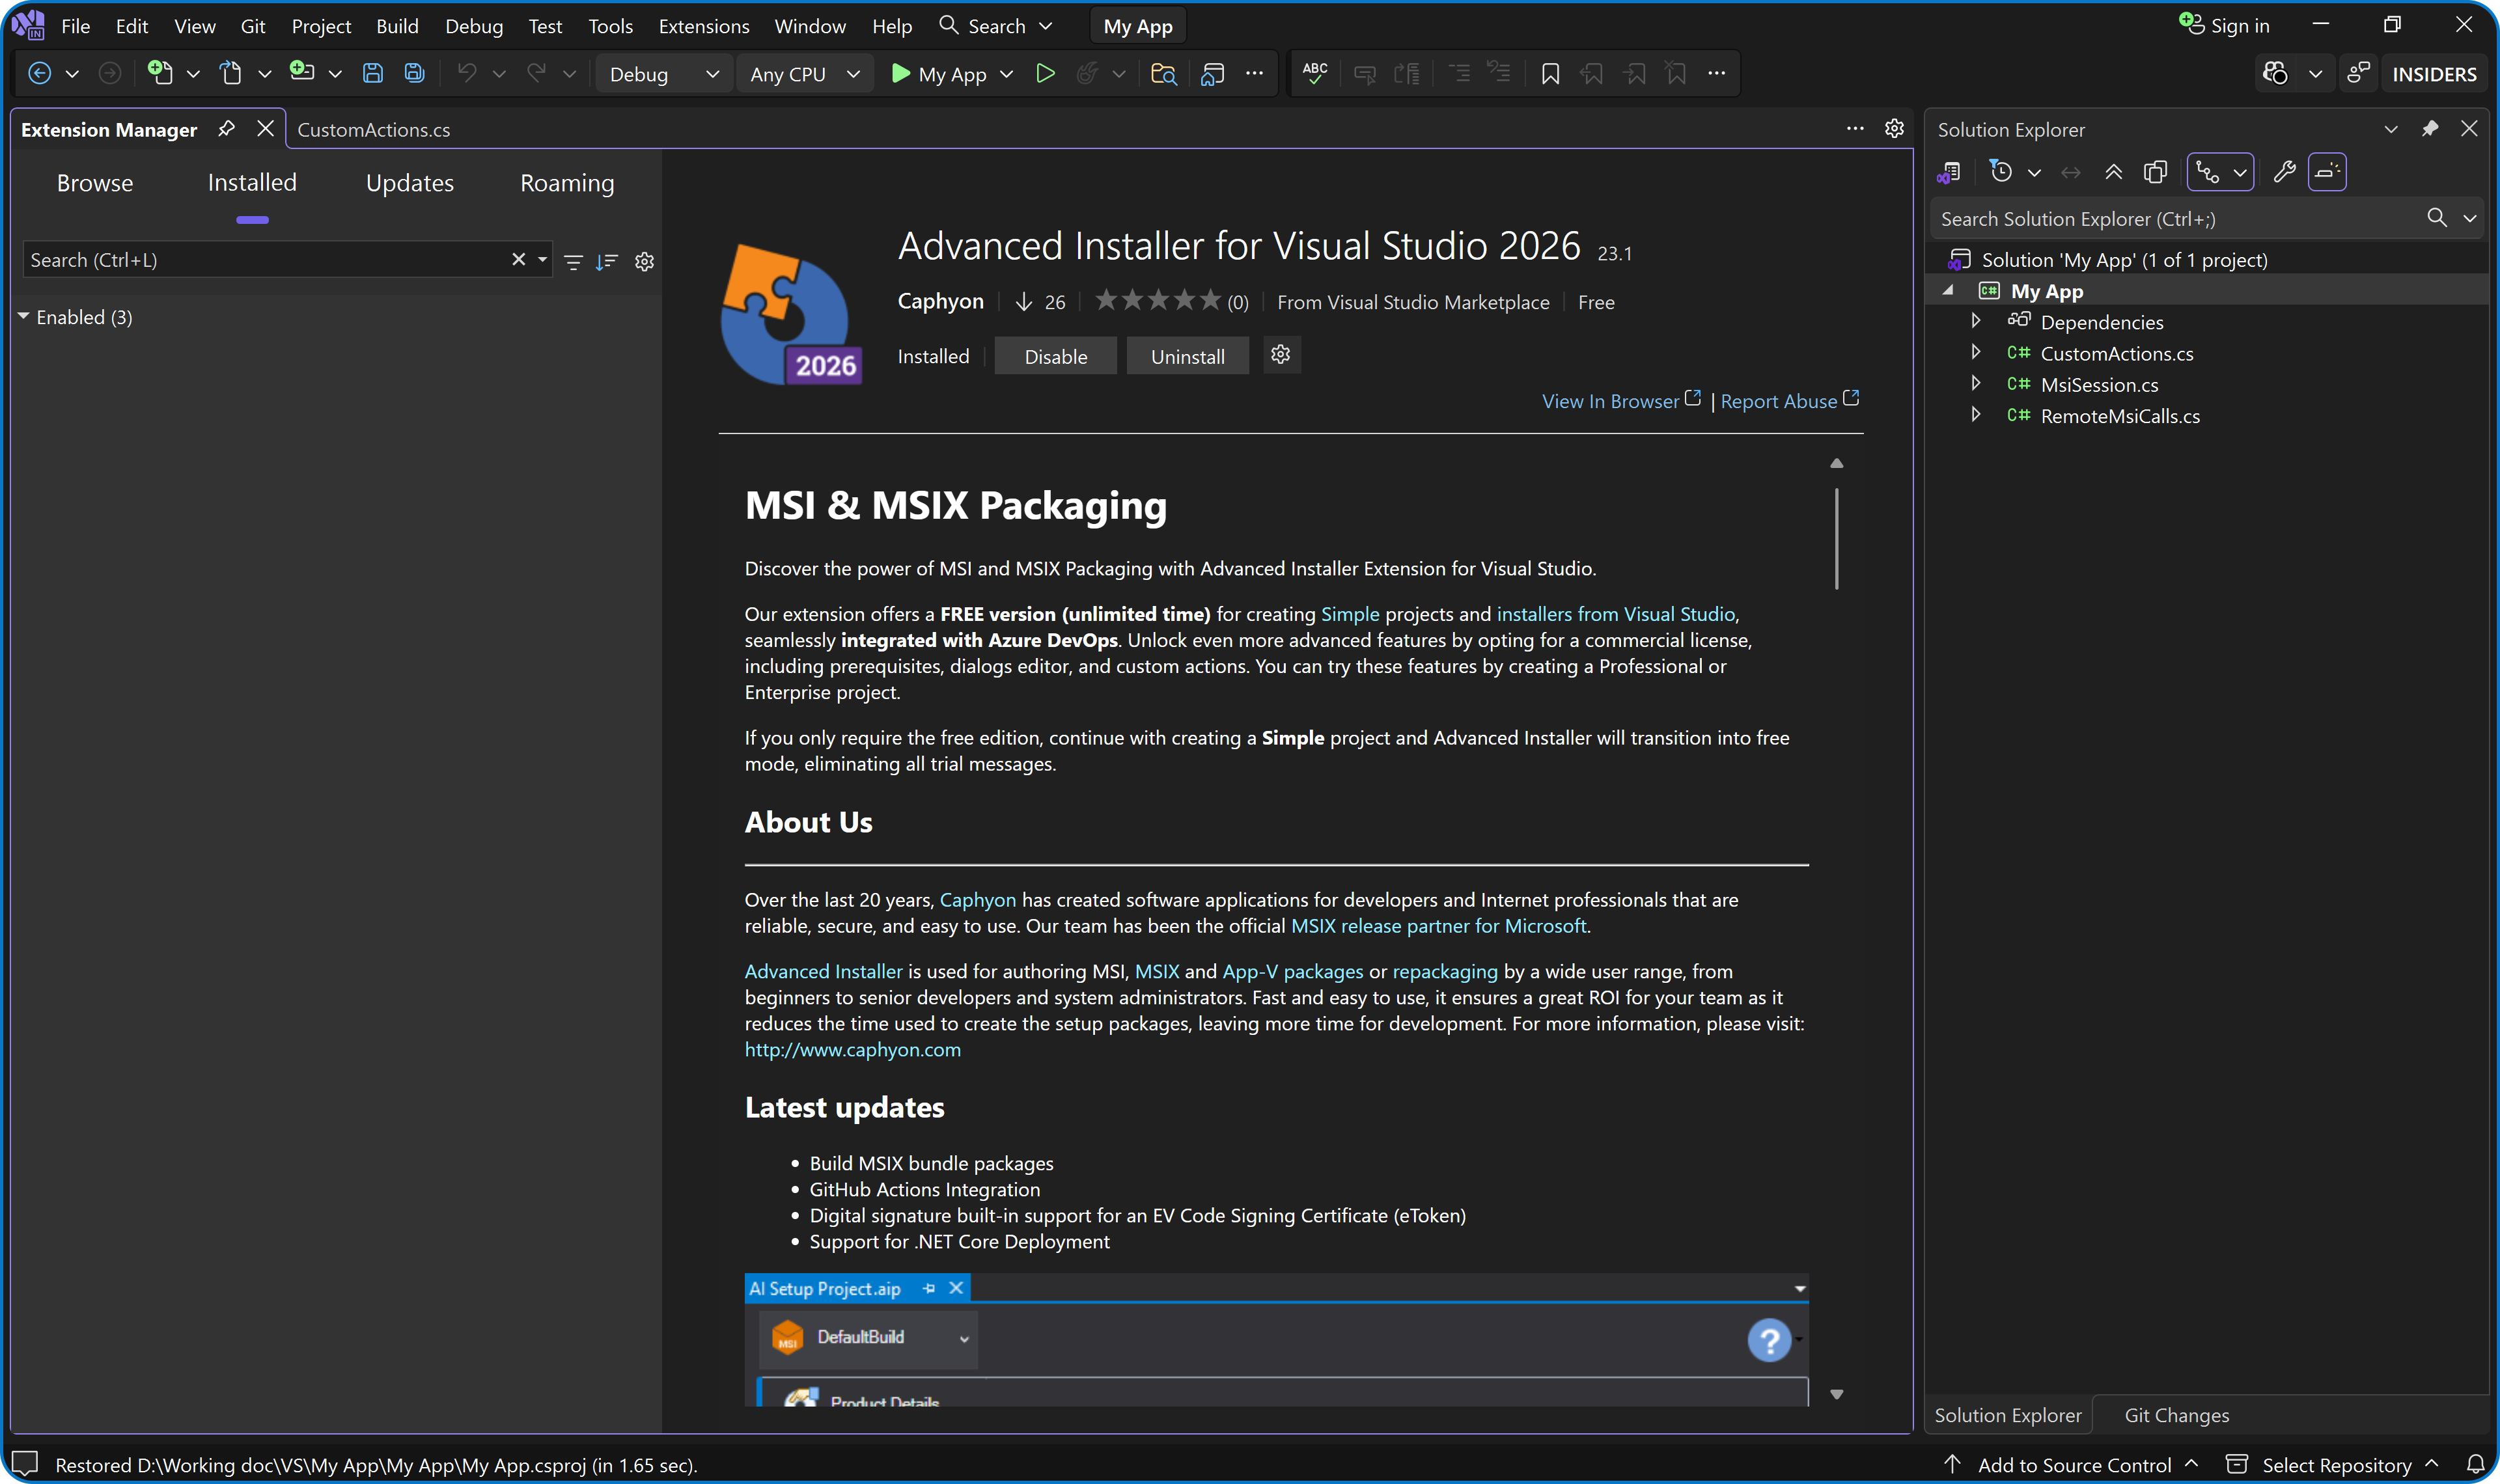Toggle Preview Selected Items in Solution Explorer

pyautogui.click(x=2327, y=172)
